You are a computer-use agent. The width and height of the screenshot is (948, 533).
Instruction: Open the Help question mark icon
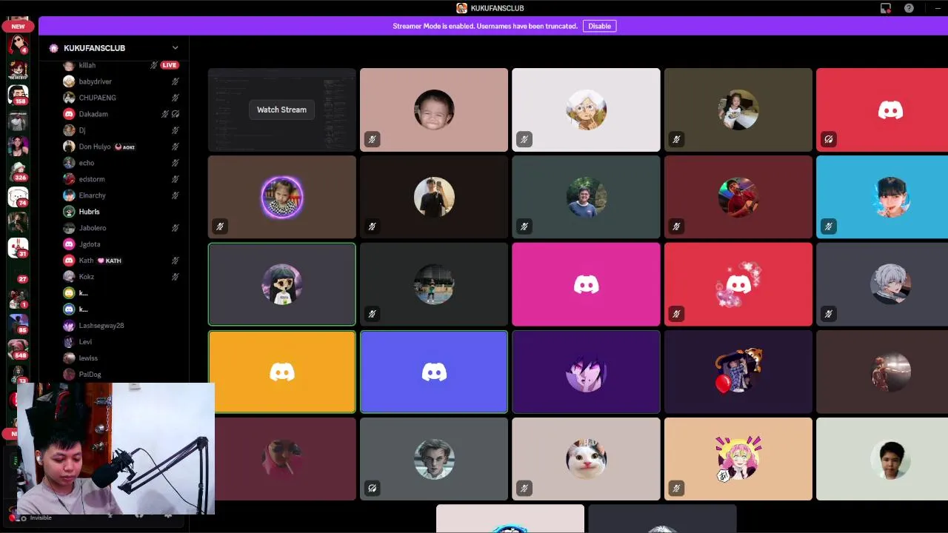[x=909, y=8]
